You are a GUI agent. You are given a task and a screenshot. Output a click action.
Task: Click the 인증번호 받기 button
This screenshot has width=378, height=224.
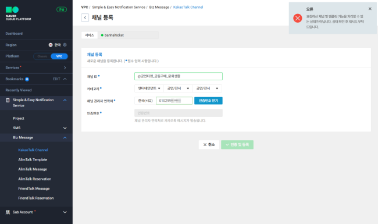[x=208, y=101]
